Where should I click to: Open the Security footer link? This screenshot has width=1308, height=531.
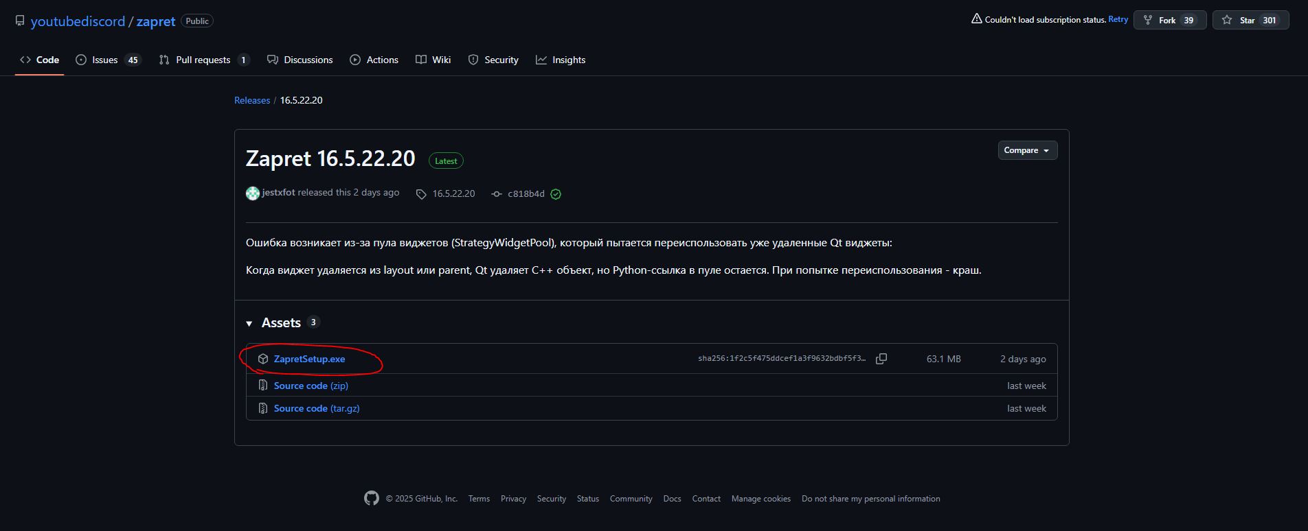(x=552, y=499)
